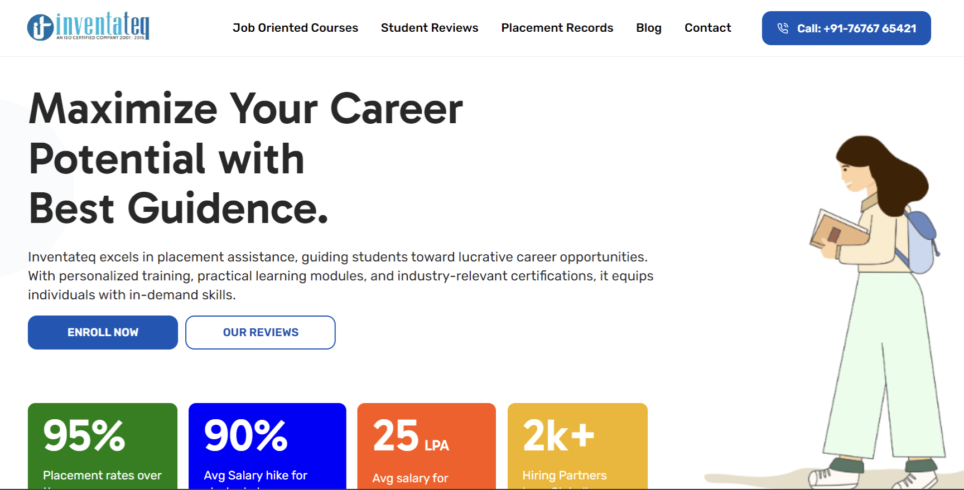The height and width of the screenshot is (490, 964).
Task: Select the green 95% placement card
Action: (103, 446)
